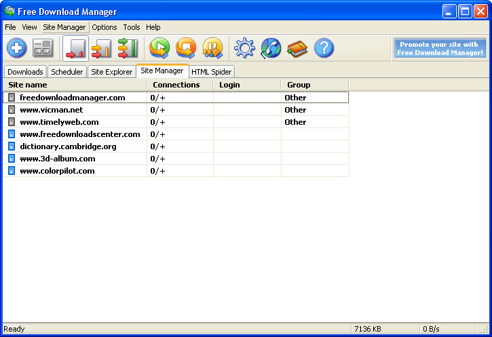Select light traffic usage mode icon
The width and height of the screenshot is (492, 337).
pyautogui.click(x=75, y=48)
